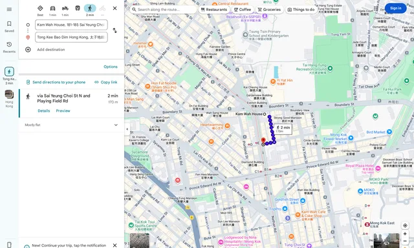The image size is (414, 248).
Task: Open Tsung Tsin Primary School marker
Action: (245, 34)
